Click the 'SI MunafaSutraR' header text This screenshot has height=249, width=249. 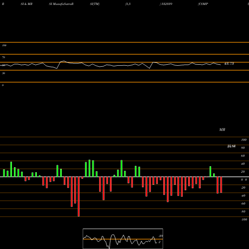pos(61,4)
